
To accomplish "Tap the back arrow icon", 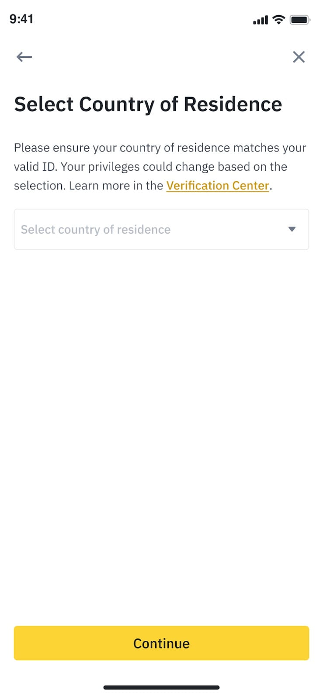I will coord(24,57).
